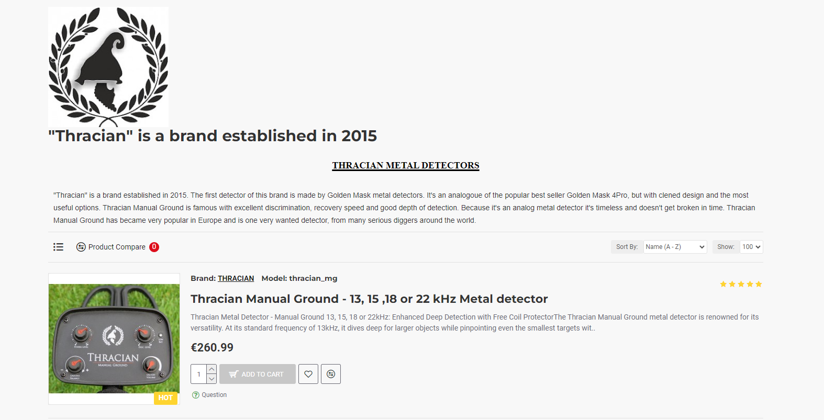
Task: Follow the THRACIAN brand link
Action: [236, 278]
